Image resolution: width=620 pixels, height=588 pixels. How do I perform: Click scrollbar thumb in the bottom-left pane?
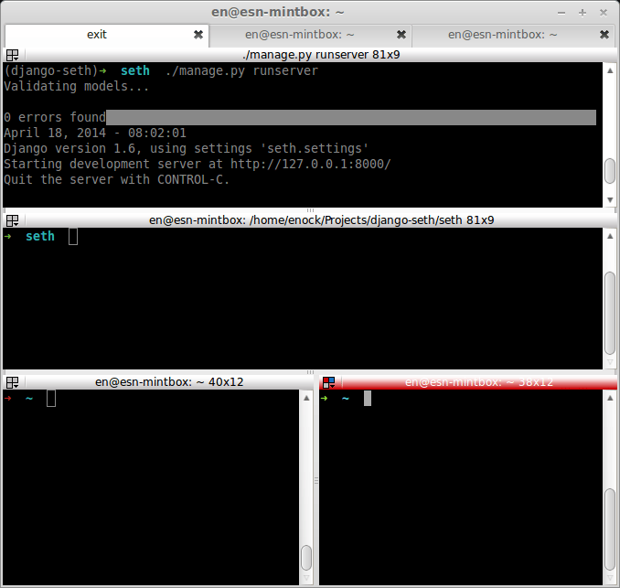pyautogui.click(x=306, y=557)
